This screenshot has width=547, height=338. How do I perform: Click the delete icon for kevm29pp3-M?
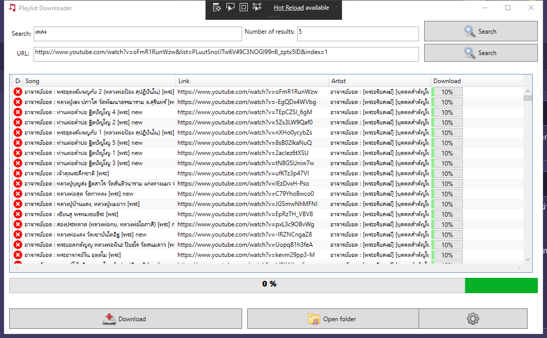(x=18, y=255)
